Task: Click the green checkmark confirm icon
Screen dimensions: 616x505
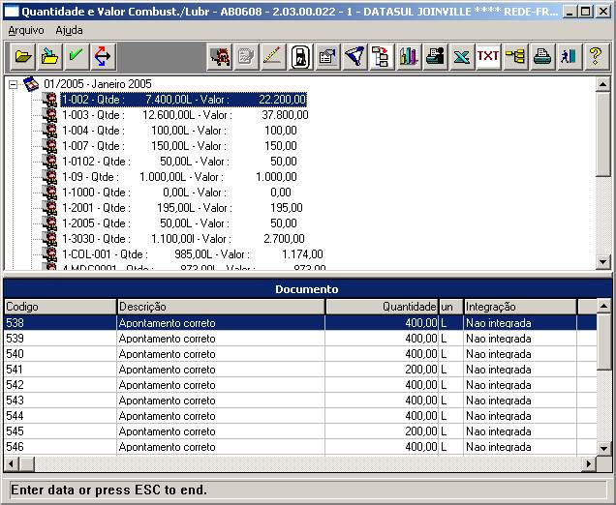Action: pyautogui.click(x=77, y=56)
